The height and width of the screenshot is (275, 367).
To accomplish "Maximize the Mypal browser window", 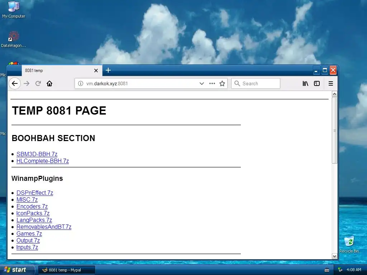I will pyautogui.click(x=325, y=70).
